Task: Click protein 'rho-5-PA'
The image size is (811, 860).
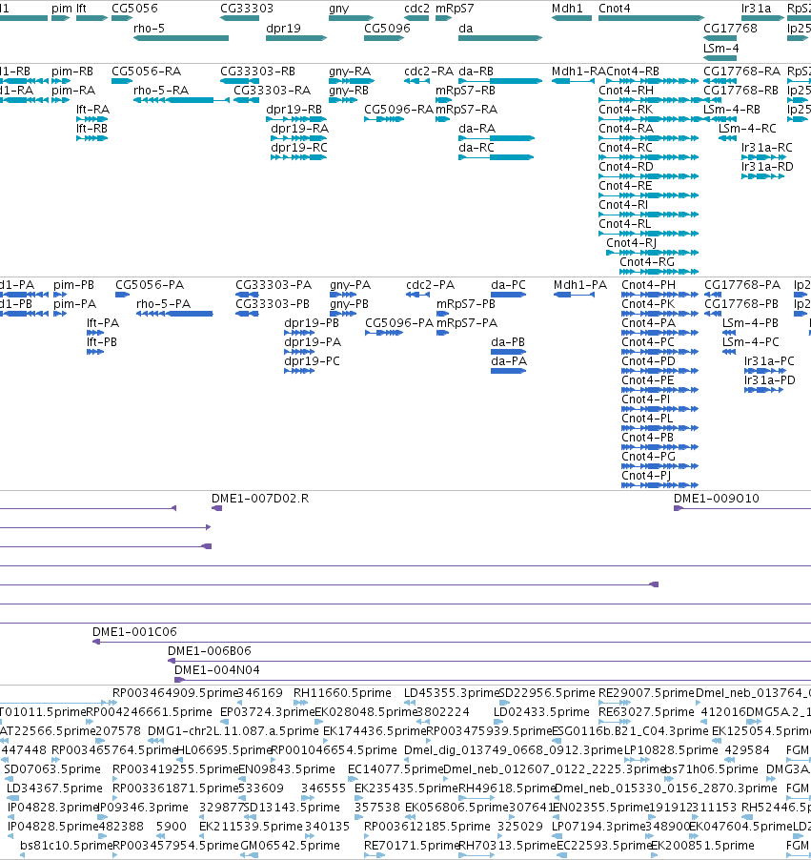Action: point(163,304)
